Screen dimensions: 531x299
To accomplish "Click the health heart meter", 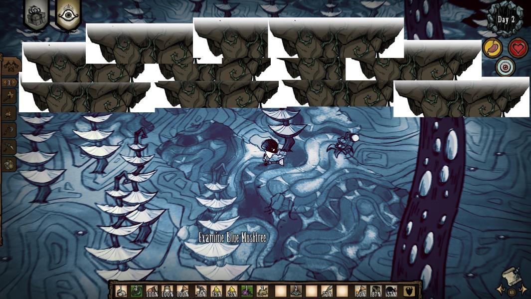I will [x=518, y=48].
